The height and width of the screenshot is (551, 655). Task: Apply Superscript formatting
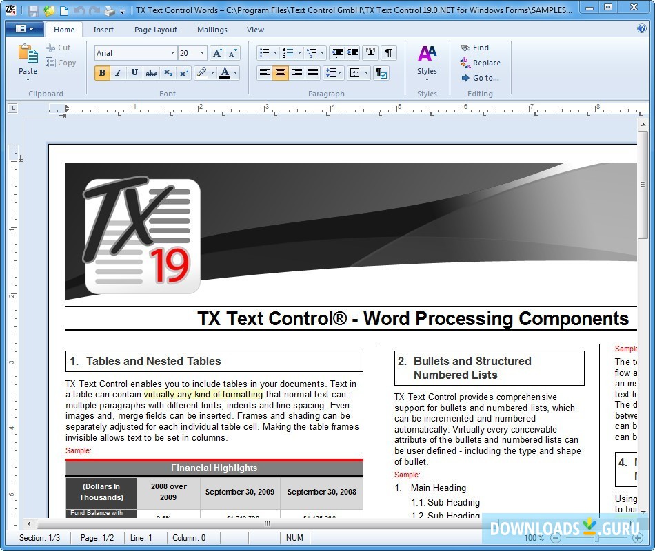point(184,73)
